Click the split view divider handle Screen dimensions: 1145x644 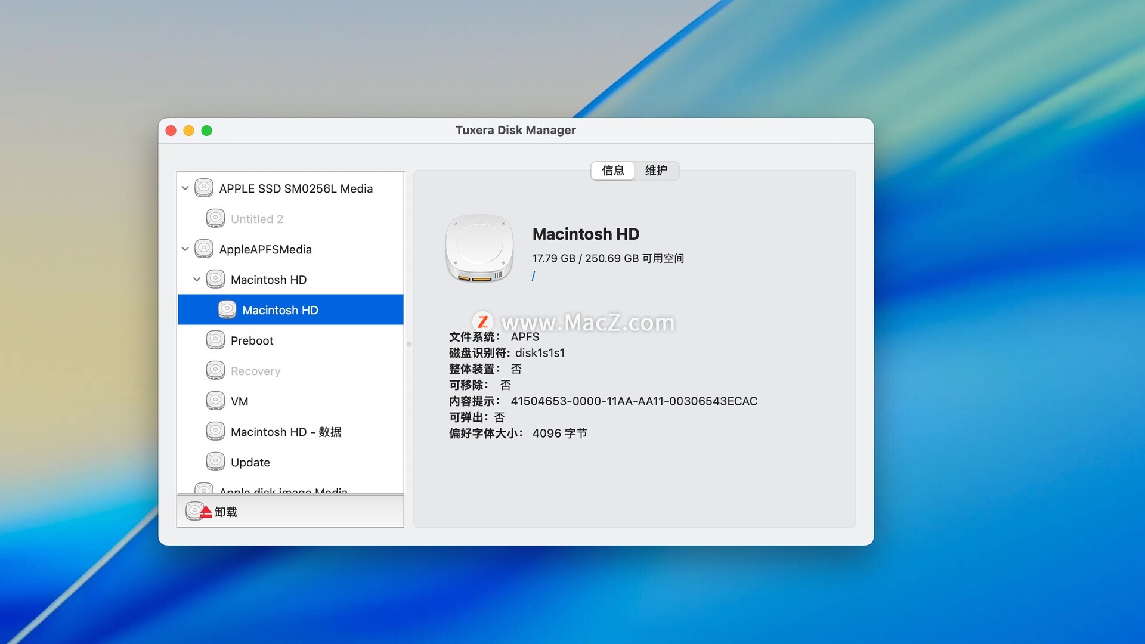click(409, 344)
